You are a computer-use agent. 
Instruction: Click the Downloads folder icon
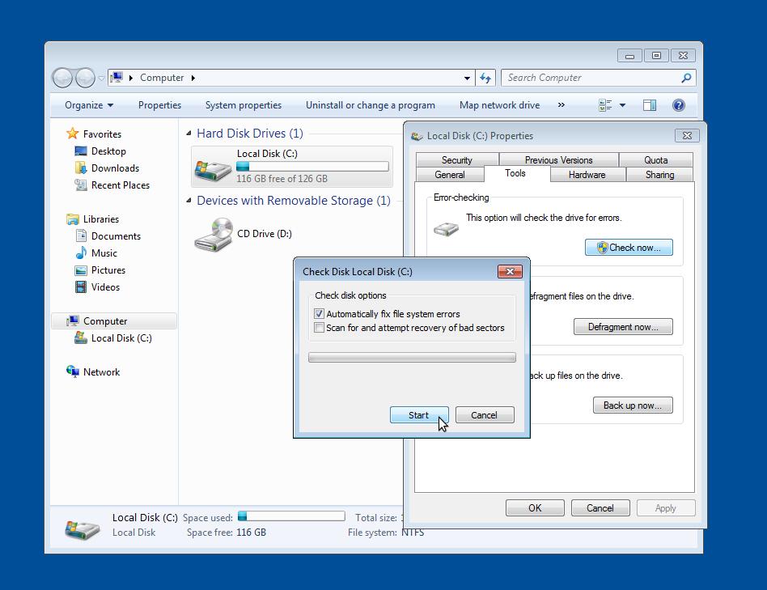point(81,168)
